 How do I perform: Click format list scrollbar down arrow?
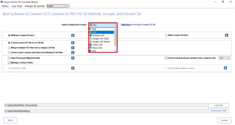tap(115, 51)
